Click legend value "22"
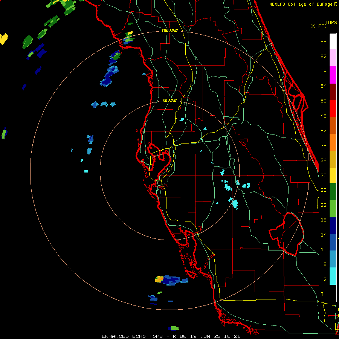 (x=324, y=205)
